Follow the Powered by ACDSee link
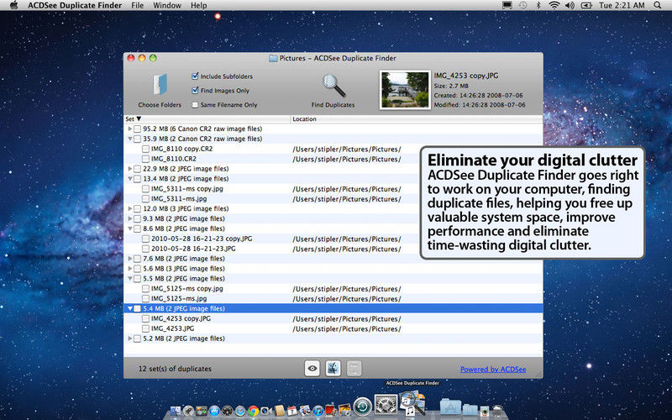The image size is (672, 420). [x=493, y=369]
